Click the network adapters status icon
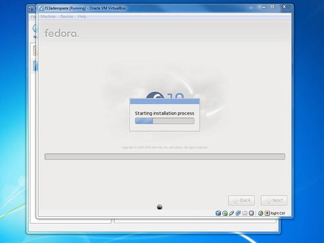324x243 pixels. pos(238,213)
